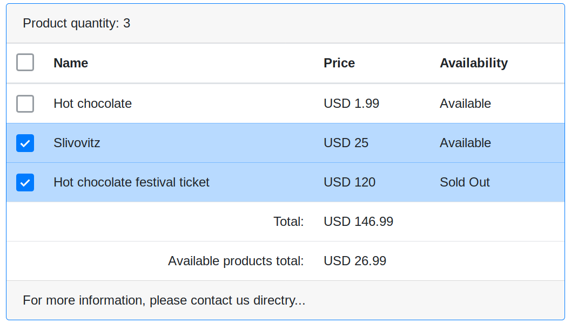
Task: Uncheck the Hot chocolate festival ticket checkbox
Action: pyautogui.click(x=25, y=182)
